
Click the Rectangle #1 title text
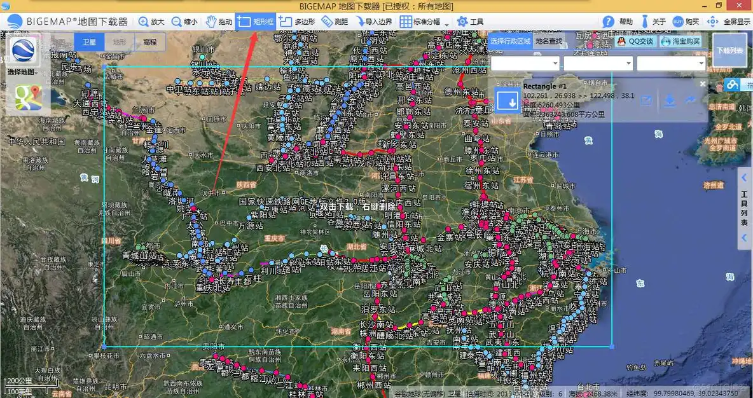tap(544, 86)
